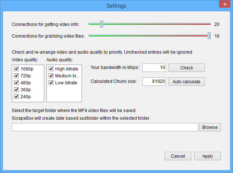Close the Settings dialog window
233x173 pixels.
tap(224, 5)
